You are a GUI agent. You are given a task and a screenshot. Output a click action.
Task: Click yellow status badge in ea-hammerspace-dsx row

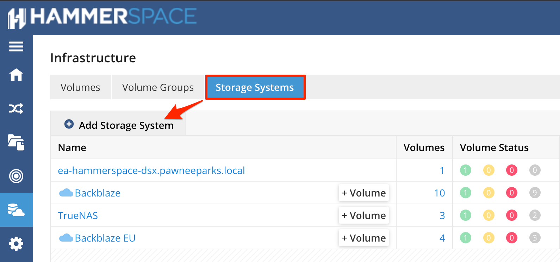(x=489, y=170)
